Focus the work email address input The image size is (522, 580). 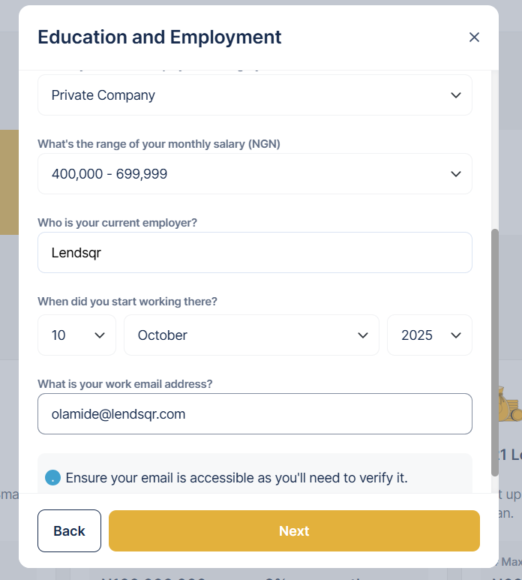pyautogui.click(x=254, y=414)
